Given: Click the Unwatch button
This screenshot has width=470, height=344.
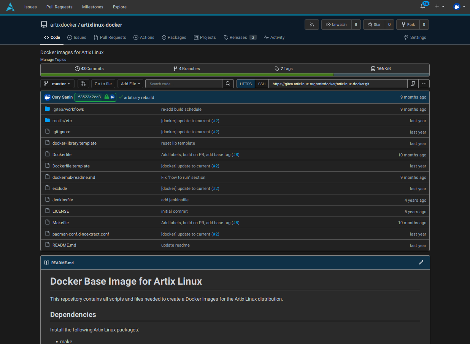Looking at the screenshot, I should [336, 25].
